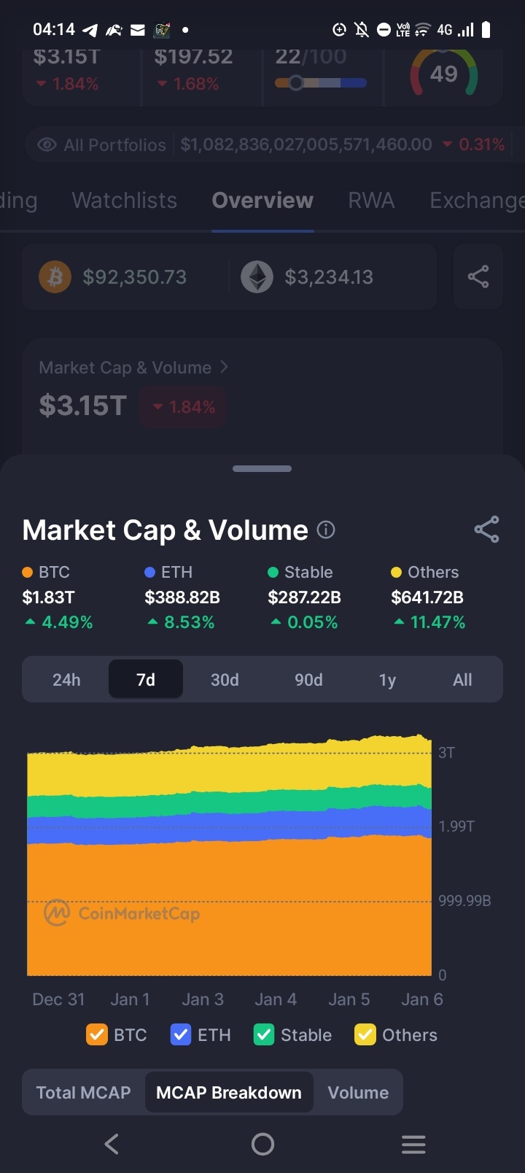Tap the Android home circle icon
Screen dimensions: 525x1173
[262, 1144]
